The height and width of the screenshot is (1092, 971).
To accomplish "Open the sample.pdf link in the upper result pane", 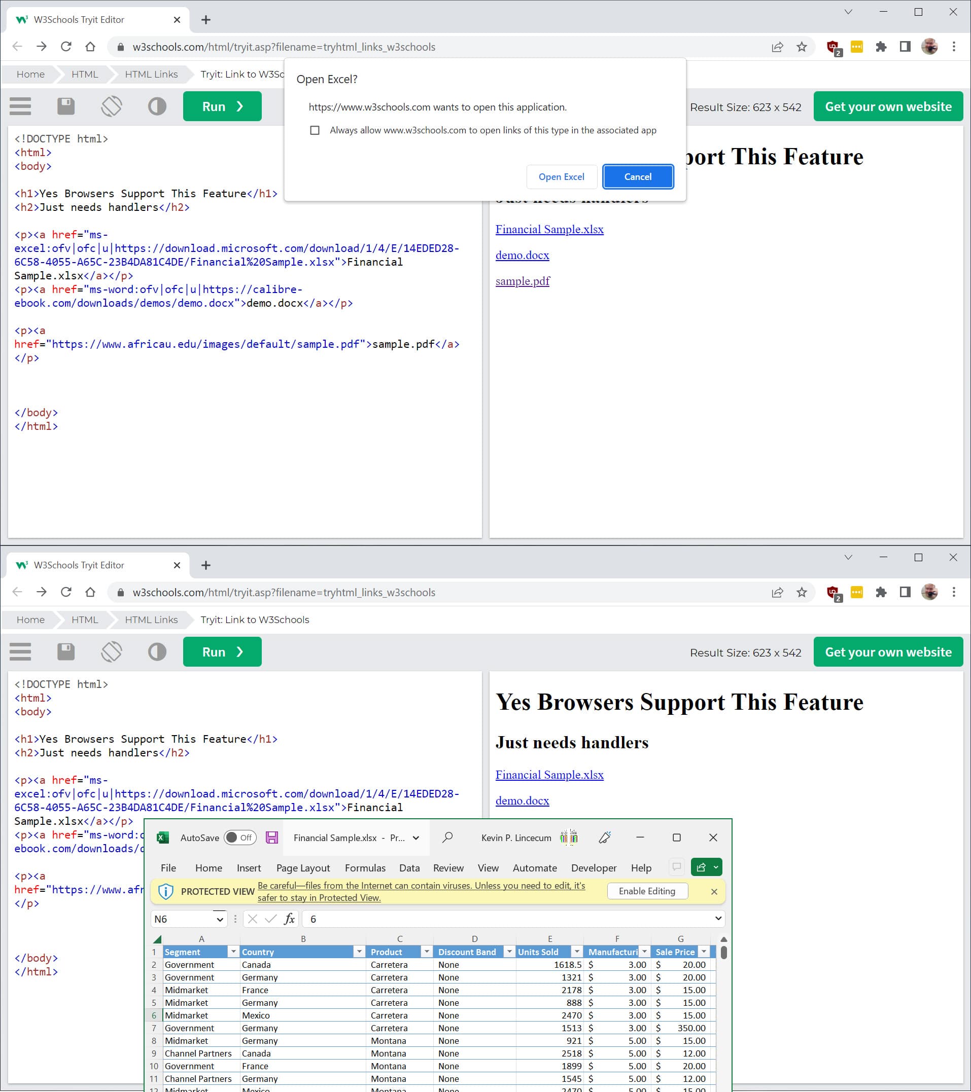I will (523, 281).
